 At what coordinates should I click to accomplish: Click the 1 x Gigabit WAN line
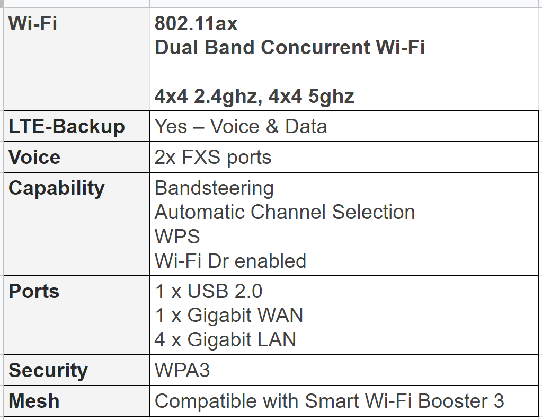pyautogui.click(x=229, y=315)
